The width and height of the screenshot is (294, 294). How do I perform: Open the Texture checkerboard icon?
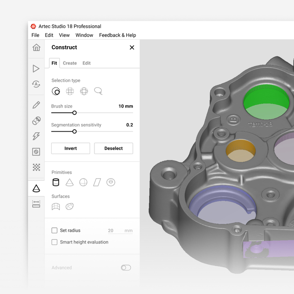[36, 167]
